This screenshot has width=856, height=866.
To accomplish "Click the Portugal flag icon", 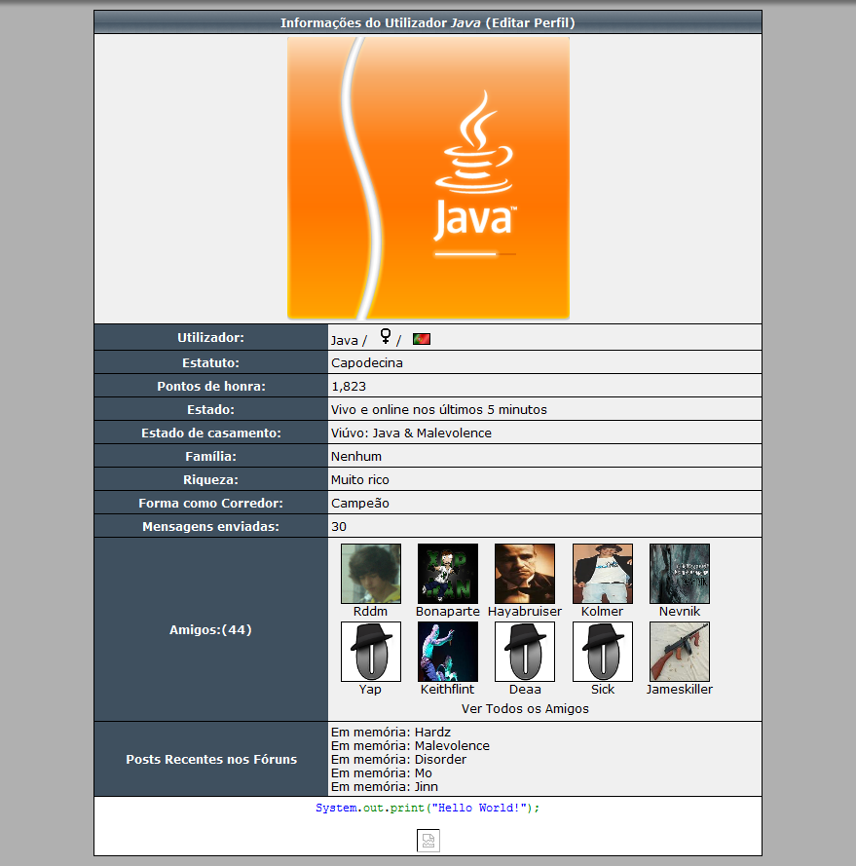I will [x=422, y=339].
